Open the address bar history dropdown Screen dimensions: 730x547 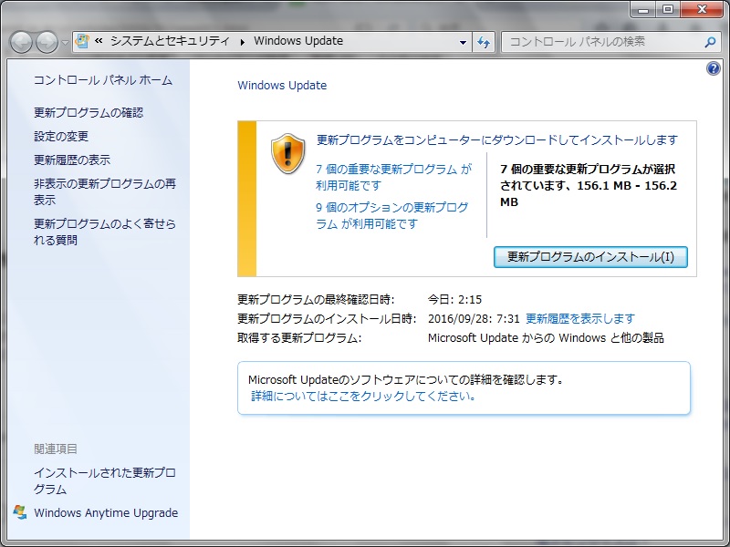click(463, 42)
